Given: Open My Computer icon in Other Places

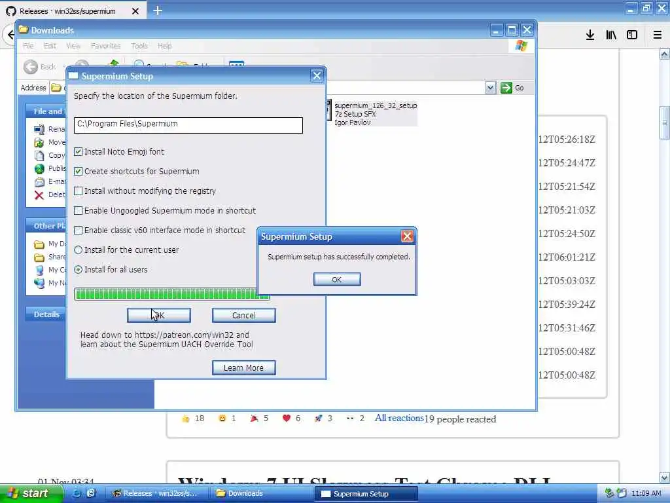Looking at the screenshot, I should pyautogui.click(x=39, y=270).
